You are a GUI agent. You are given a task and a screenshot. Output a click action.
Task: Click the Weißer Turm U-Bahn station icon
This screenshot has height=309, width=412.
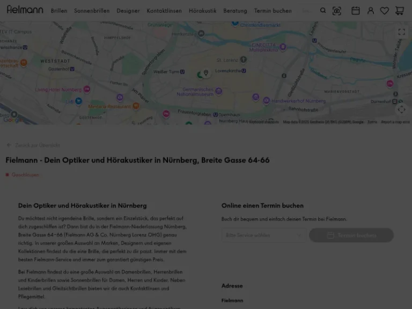pyautogui.click(x=182, y=72)
